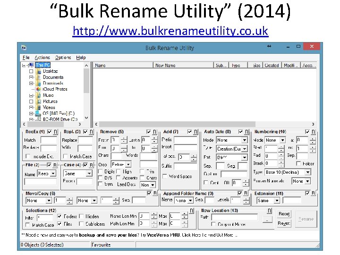Image resolution: width=340 pixels, height=255 pixels.
Task: Toggle the Repl. (3) enable checkbox
Action: [x=85, y=131]
